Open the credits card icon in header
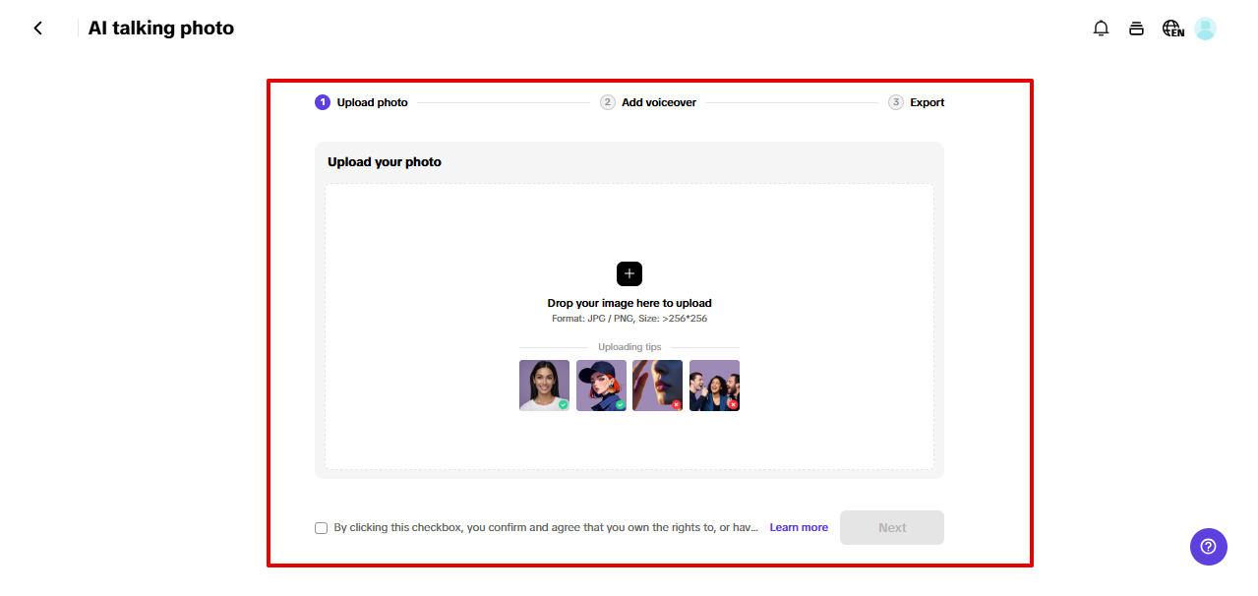 [x=1136, y=29]
